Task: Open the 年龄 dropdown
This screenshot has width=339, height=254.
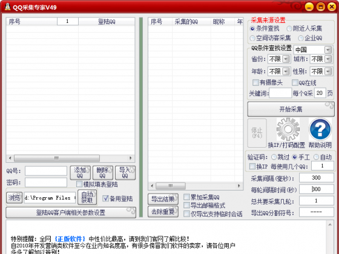Action: point(286,71)
